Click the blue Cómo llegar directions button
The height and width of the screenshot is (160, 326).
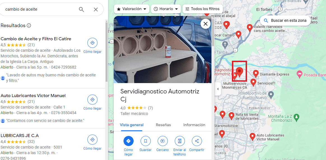click(128, 141)
